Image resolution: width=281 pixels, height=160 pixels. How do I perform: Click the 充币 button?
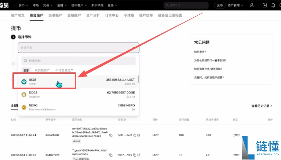tap(220, 6)
